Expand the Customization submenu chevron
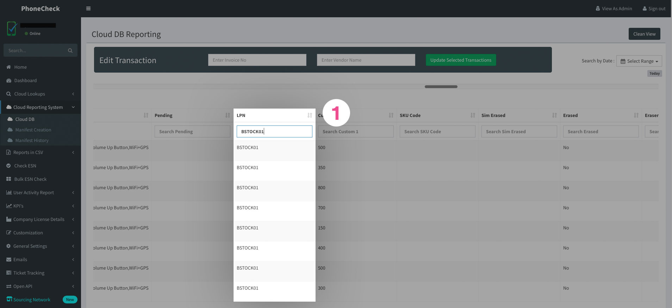 click(x=73, y=233)
